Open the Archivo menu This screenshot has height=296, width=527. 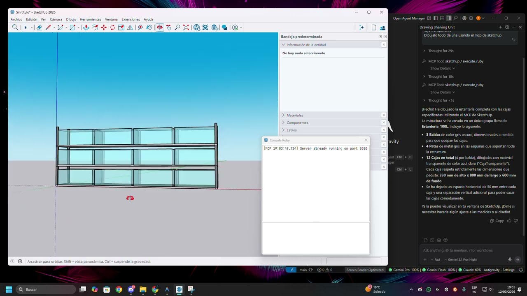pos(16,19)
